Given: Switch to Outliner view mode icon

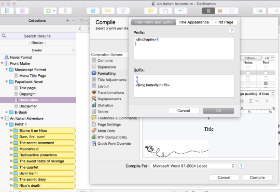Looking at the screenshot, I should [232, 11].
